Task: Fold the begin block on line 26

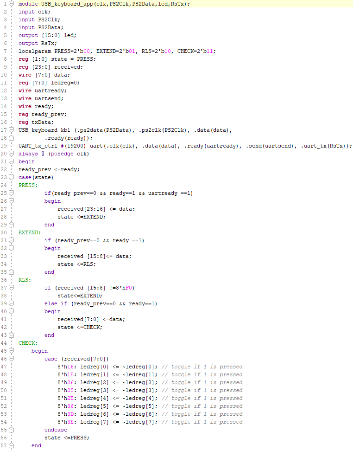Action: pos(12,201)
